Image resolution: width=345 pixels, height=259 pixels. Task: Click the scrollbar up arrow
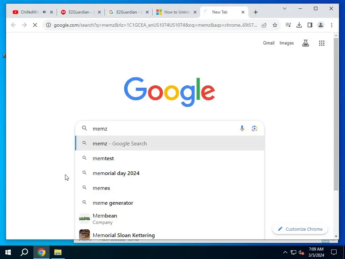[x=336, y=35]
